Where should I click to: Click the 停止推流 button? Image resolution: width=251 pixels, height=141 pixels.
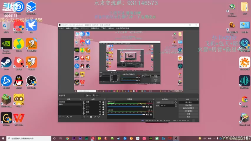189,102
